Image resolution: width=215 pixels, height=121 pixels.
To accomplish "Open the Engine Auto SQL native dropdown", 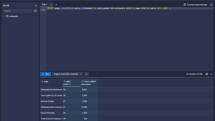I will (68, 74).
